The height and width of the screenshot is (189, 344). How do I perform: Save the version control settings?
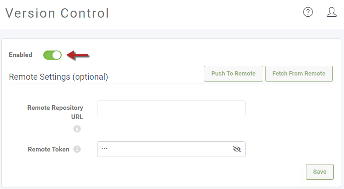pos(320,172)
